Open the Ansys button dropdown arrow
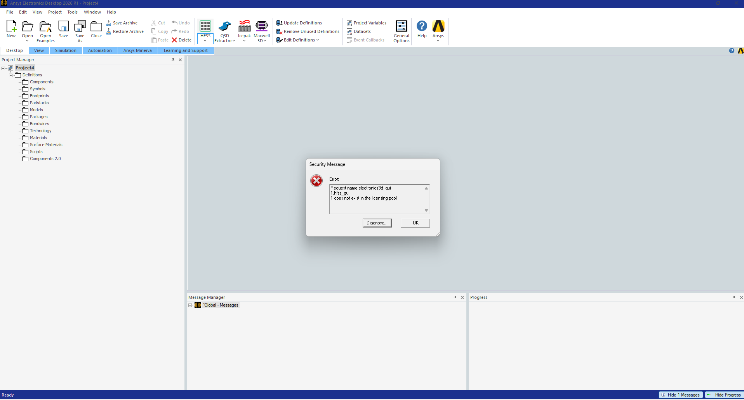Viewport: 744px width, 400px height. pos(438,41)
